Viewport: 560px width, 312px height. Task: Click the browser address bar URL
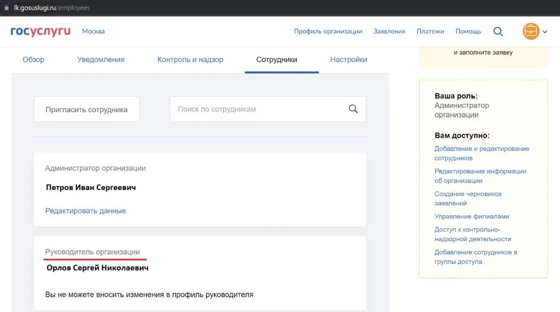coord(52,8)
